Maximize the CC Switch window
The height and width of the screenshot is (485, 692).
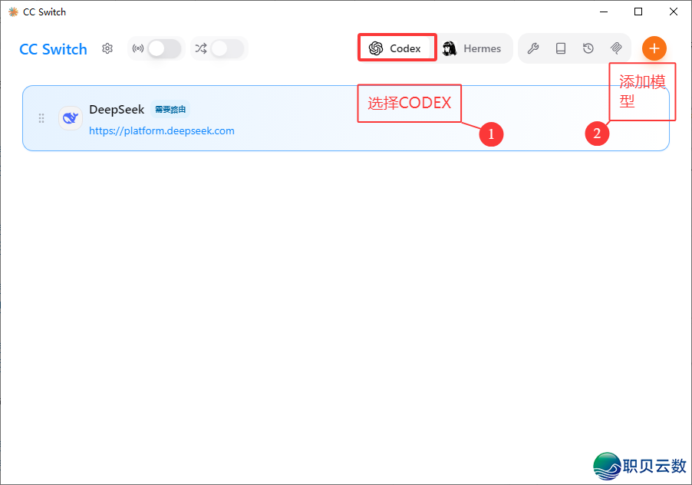tap(638, 12)
